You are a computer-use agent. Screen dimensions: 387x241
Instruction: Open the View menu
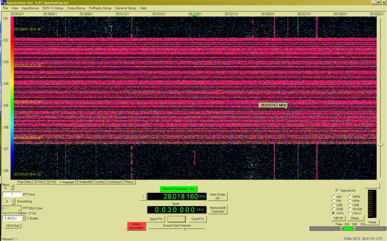[15, 8]
